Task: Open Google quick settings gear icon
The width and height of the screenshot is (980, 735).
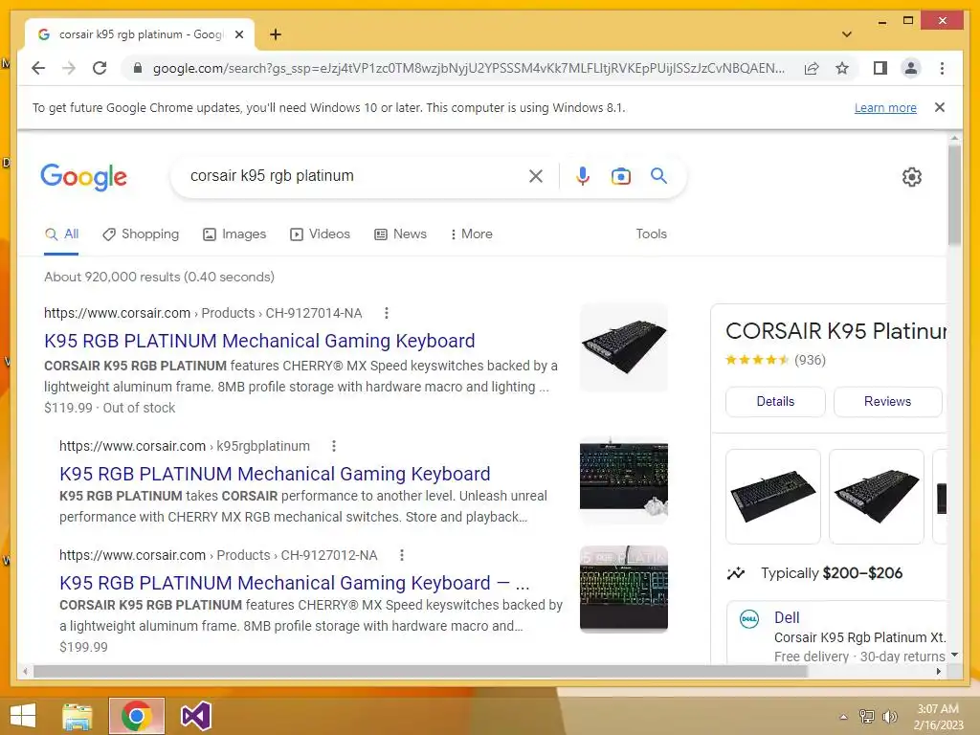Action: 912,177
